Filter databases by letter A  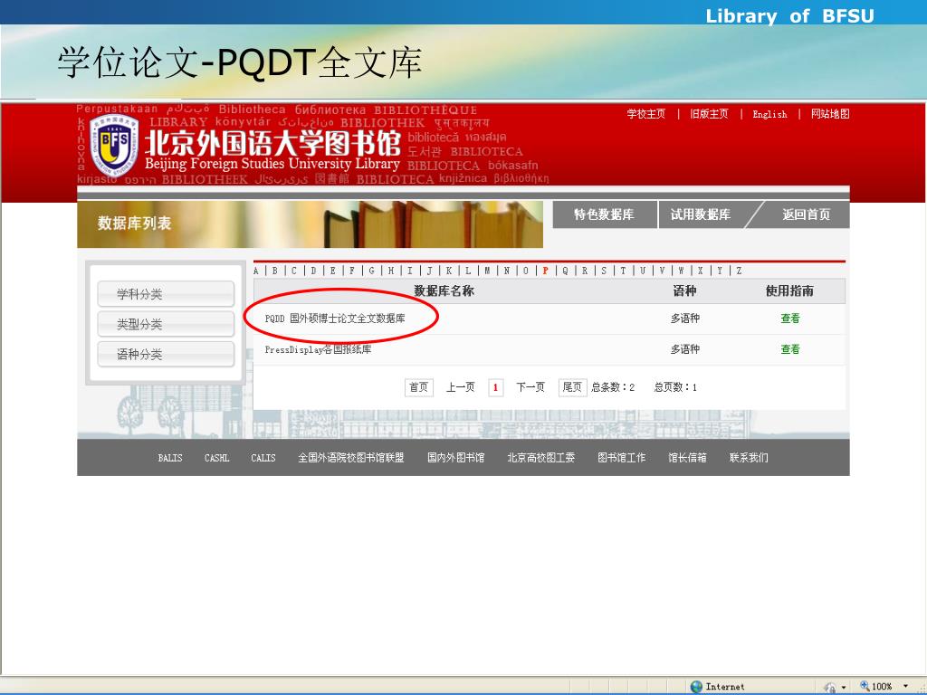tap(256, 271)
